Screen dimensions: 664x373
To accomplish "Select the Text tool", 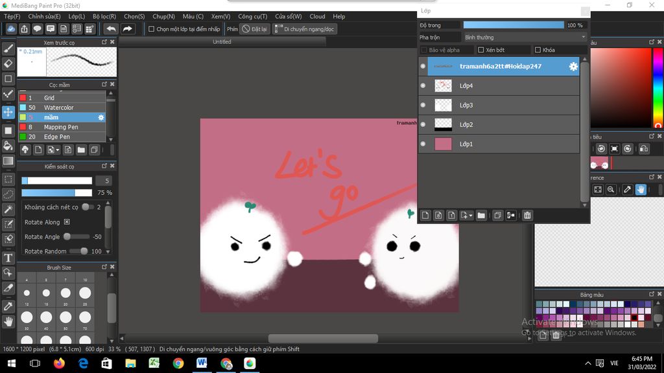I will click(8, 258).
